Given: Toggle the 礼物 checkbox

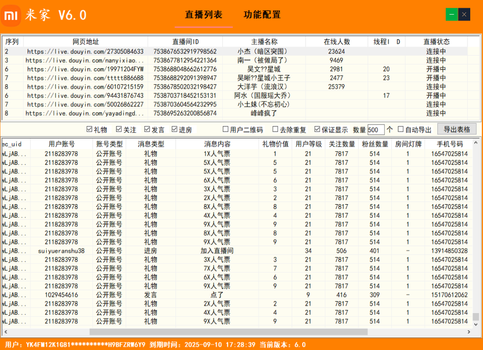Looking at the screenshot, I should pos(89,129).
